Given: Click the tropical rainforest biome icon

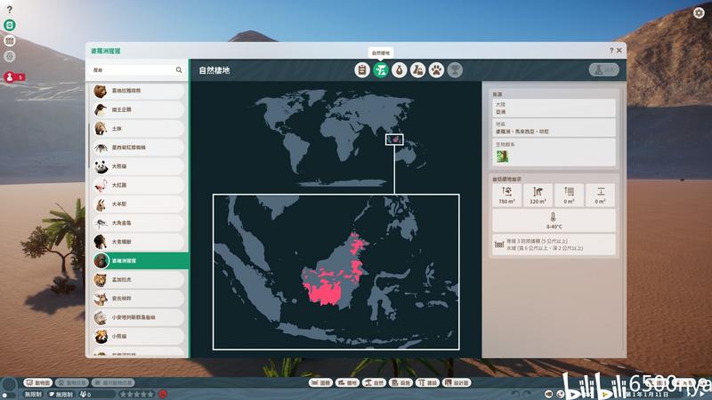Looking at the screenshot, I should pyautogui.click(x=502, y=156).
